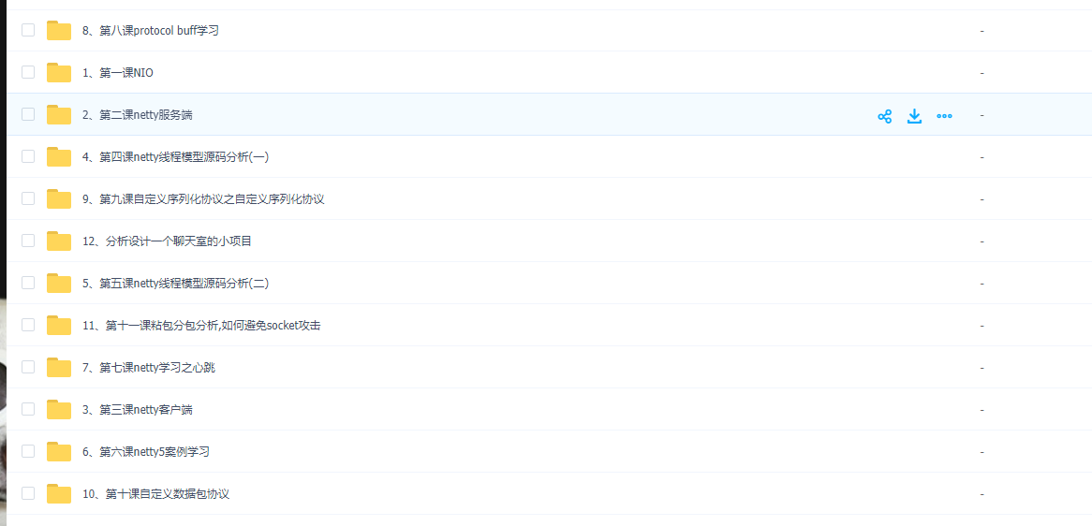The image size is (1092, 526).
Task: Tick checkbox for 第五课netty线程模型源码分析(二)
Action: (28, 283)
